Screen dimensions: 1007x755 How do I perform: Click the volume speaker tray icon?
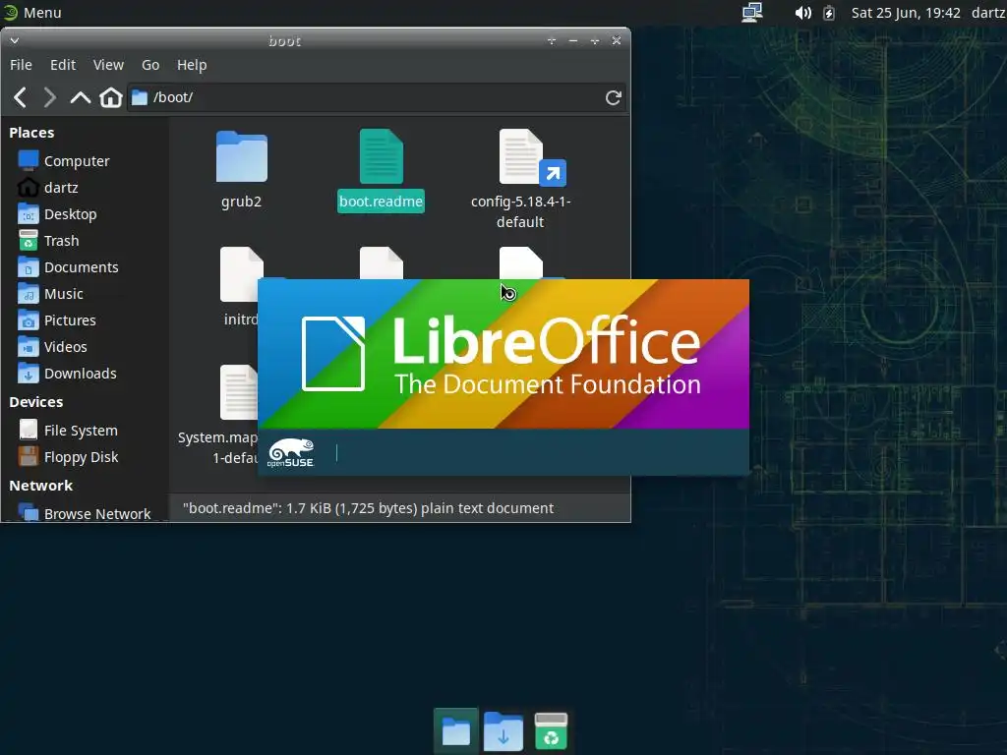[802, 13]
